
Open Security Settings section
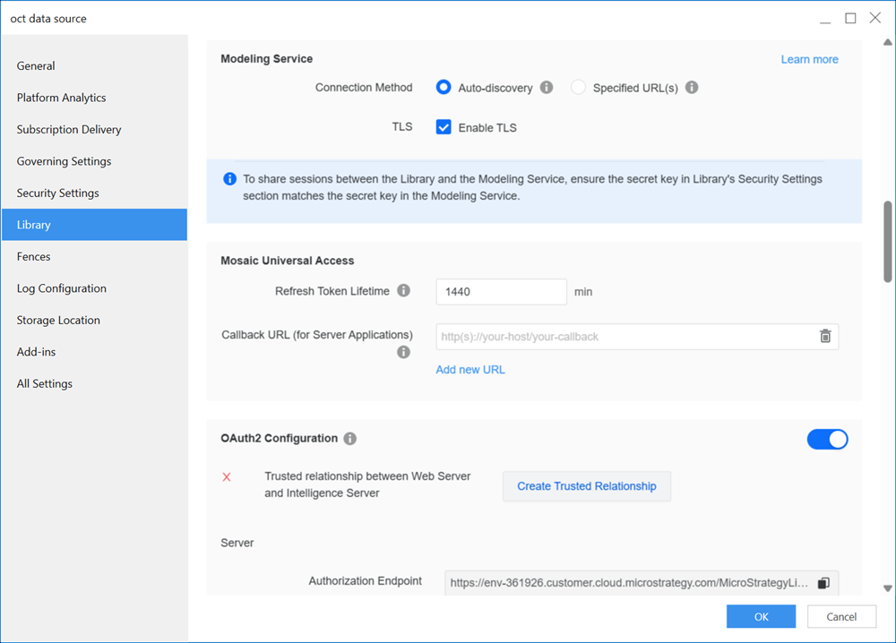coord(58,193)
